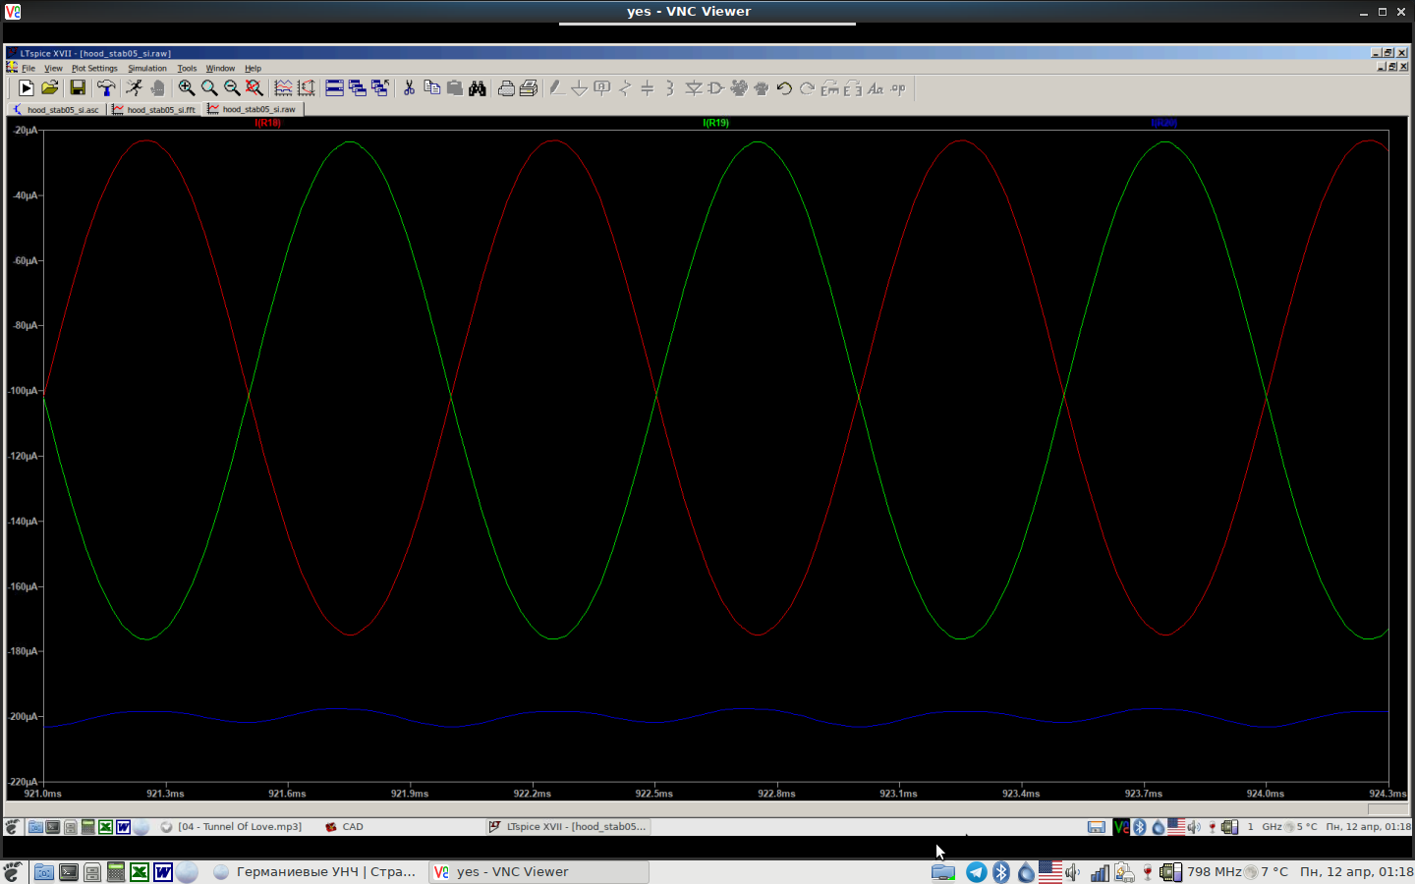Screen dimensions: 1415x884
Task: Expand the View menu
Action: click(x=53, y=69)
